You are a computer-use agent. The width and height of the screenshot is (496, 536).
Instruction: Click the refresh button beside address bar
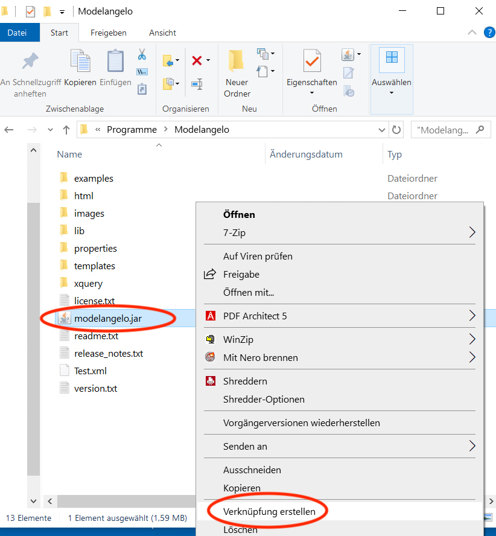[396, 130]
